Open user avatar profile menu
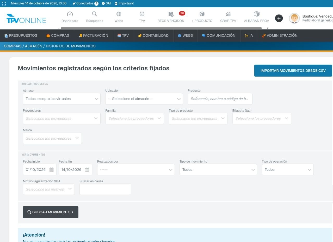This screenshot has height=242, width=333. point(294,18)
